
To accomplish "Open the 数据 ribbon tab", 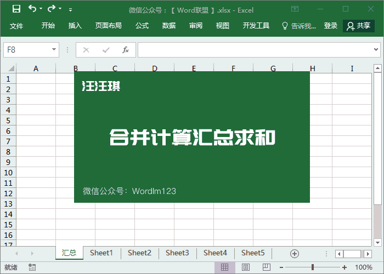I will pos(169,25).
